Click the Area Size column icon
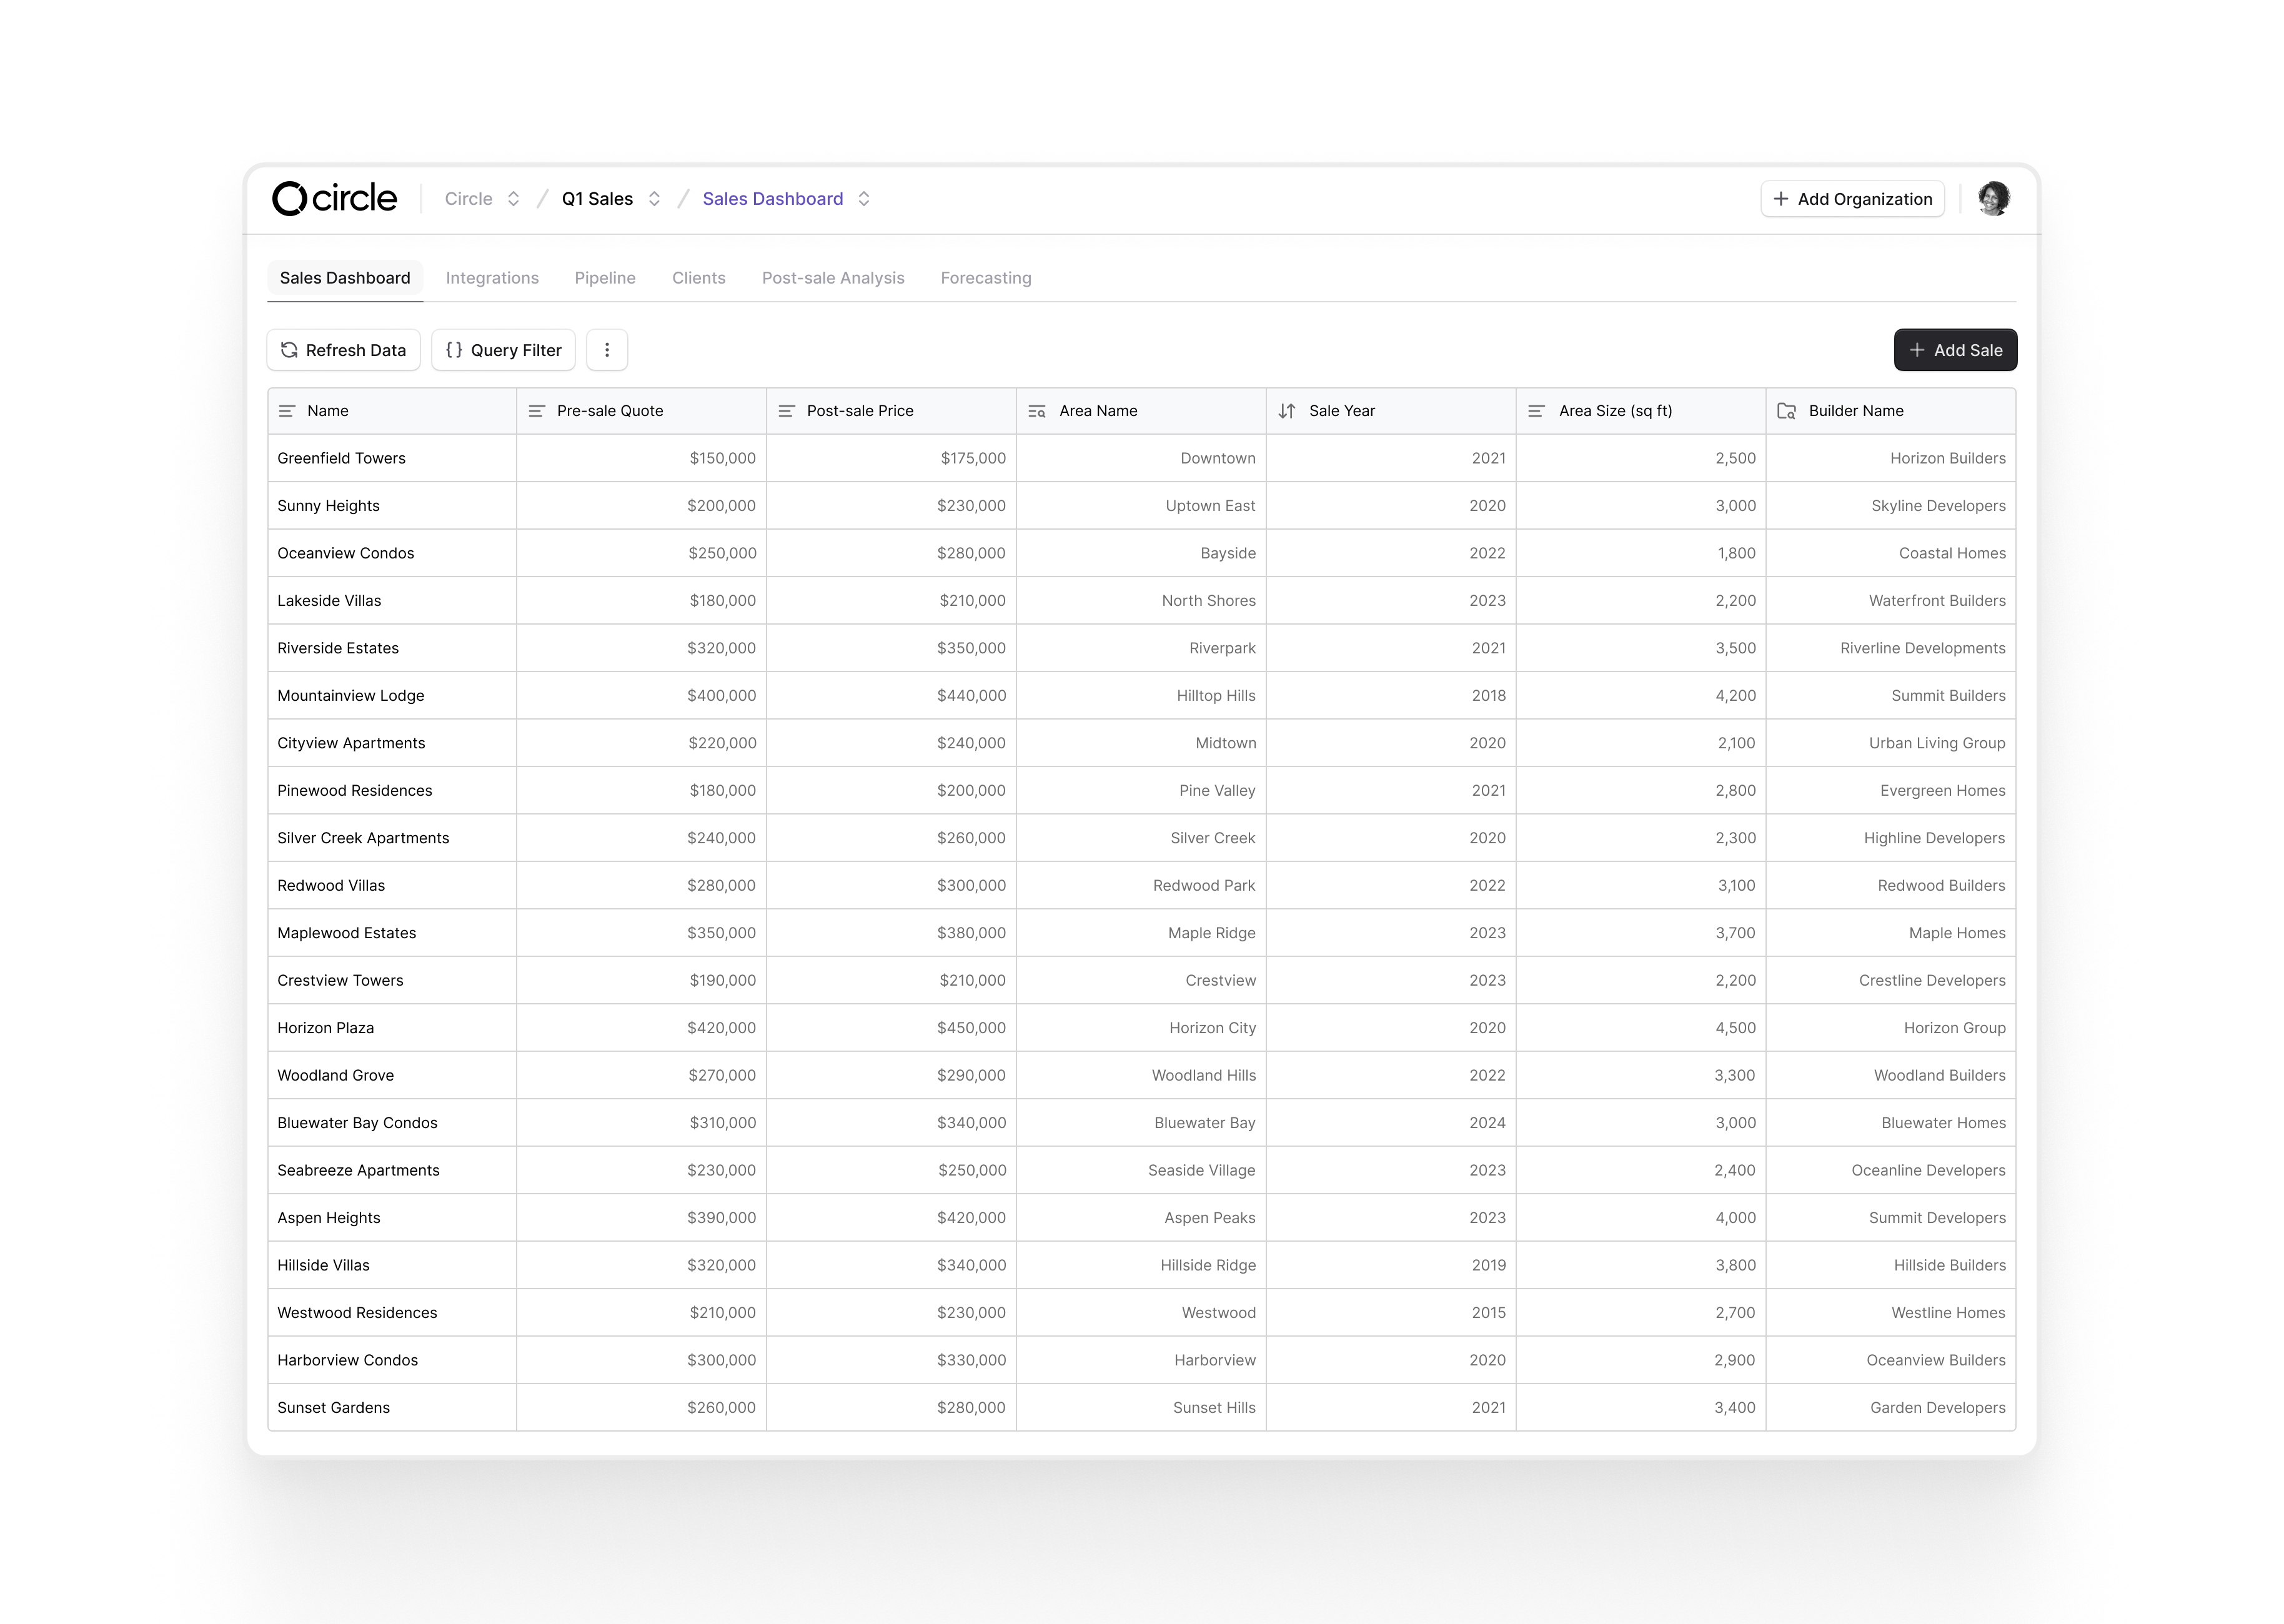The width and height of the screenshot is (2284, 1624). tap(1537, 411)
